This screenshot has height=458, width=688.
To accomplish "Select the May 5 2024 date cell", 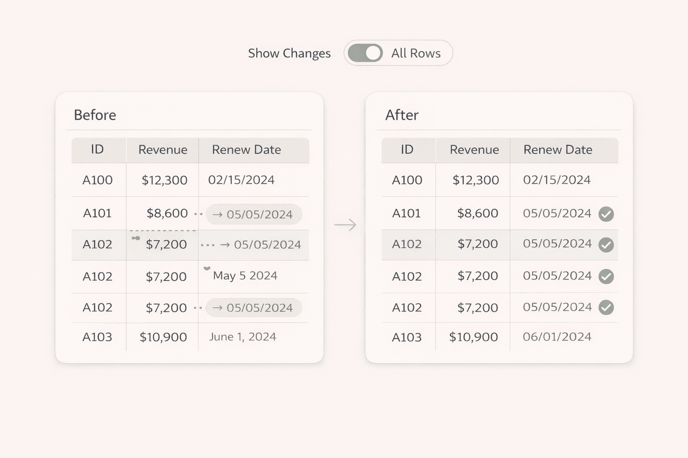I will (x=245, y=276).
